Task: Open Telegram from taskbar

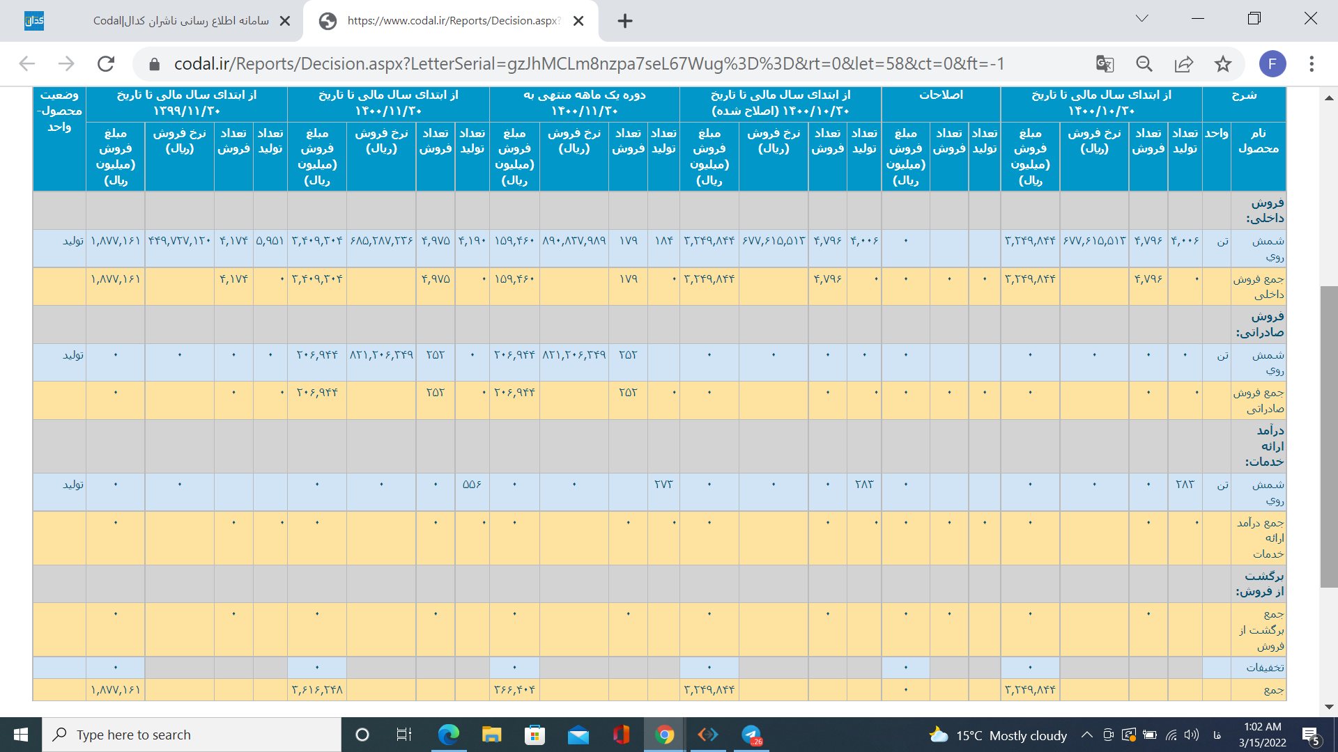Action: [x=751, y=735]
